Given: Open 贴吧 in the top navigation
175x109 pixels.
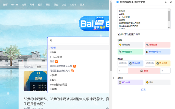Looking at the screenshot, I should 32,5.
